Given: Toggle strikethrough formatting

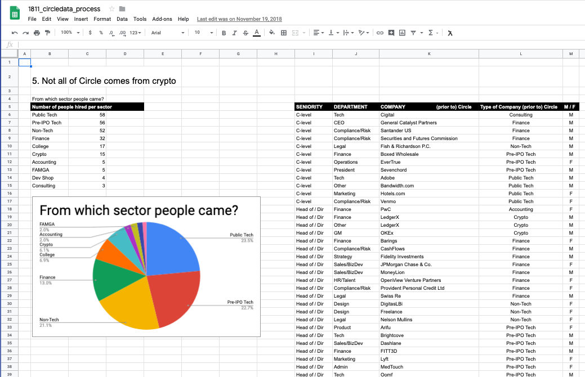Looking at the screenshot, I should [x=245, y=33].
